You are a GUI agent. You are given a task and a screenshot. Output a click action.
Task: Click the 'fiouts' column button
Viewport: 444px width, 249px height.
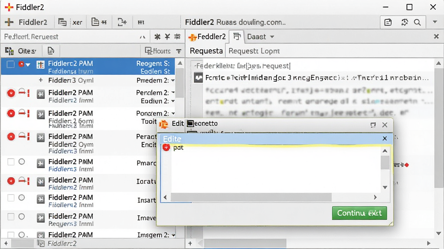click(x=158, y=51)
